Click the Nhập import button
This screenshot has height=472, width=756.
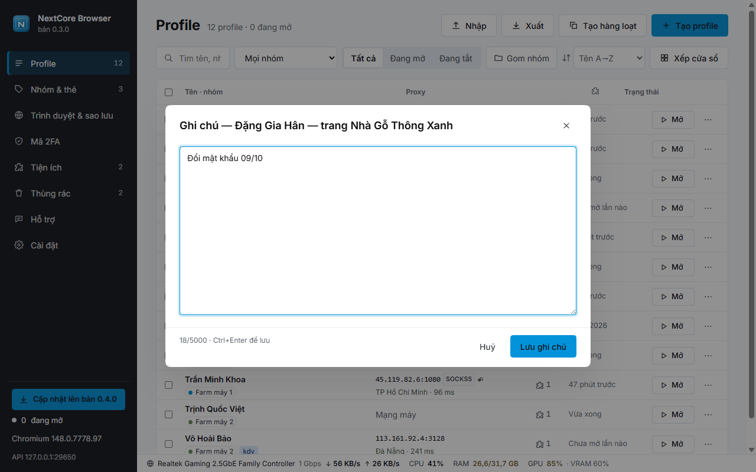(x=469, y=25)
